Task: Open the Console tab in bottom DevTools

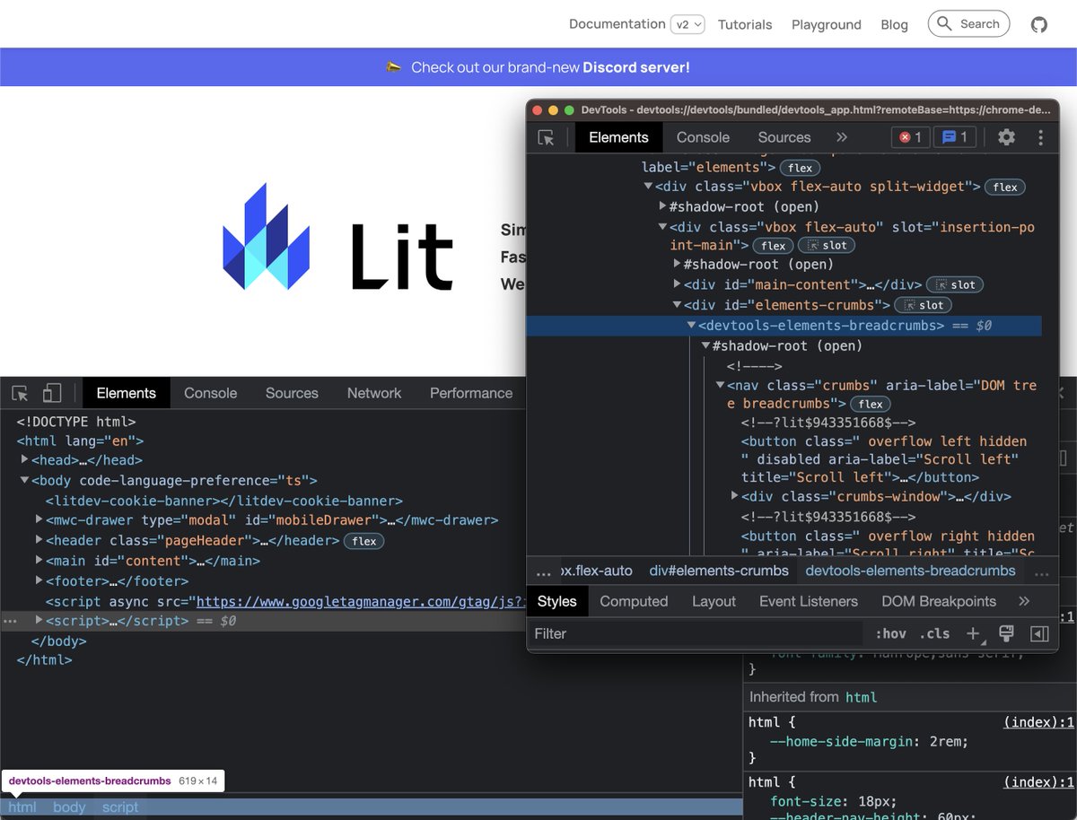Action: coord(210,393)
